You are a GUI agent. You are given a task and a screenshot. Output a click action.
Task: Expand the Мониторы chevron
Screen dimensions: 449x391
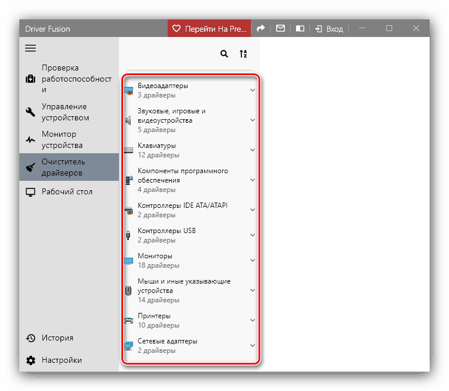tap(253, 260)
